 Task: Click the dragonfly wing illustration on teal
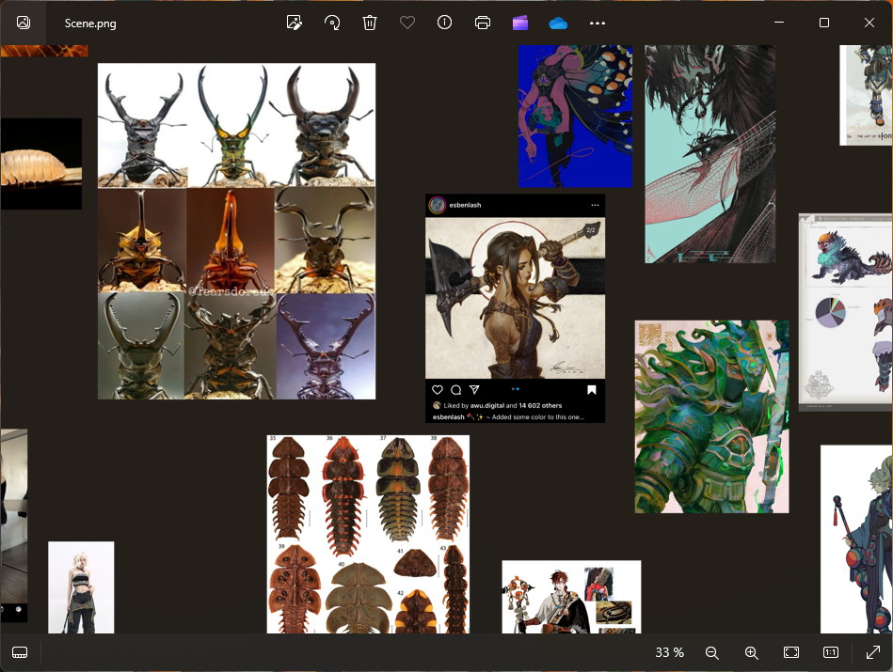tap(710, 154)
